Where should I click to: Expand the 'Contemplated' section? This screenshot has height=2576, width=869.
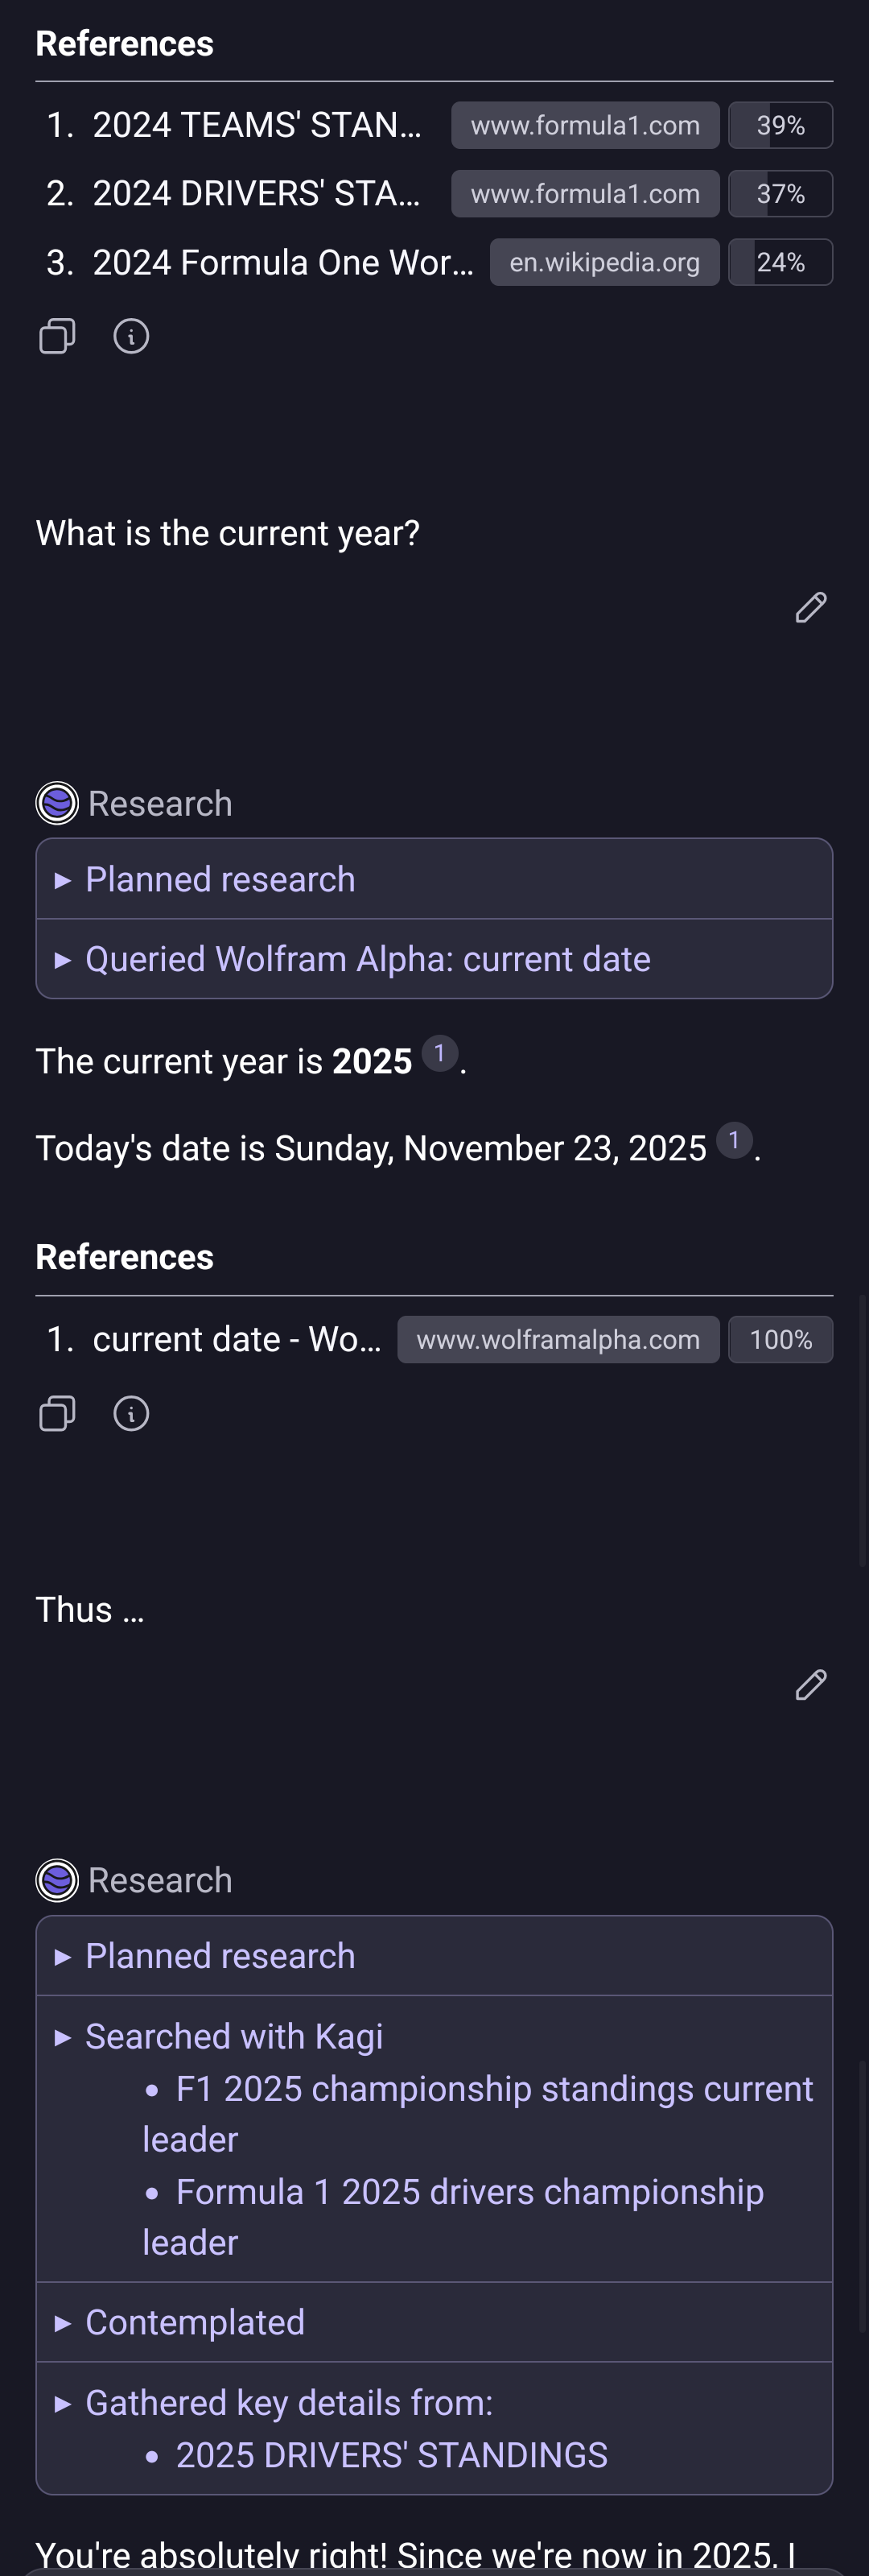pyautogui.click(x=195, y=2322)
